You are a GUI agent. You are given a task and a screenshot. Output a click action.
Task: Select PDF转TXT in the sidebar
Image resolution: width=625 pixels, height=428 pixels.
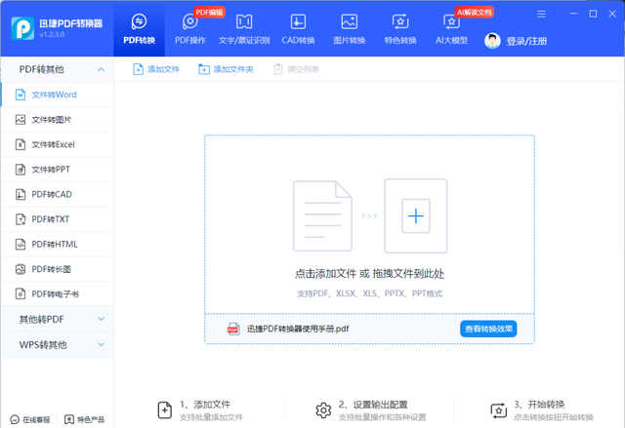pyautogui.click(x=58, y=219)
